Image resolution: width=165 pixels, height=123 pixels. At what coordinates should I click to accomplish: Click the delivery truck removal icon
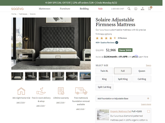[81, 91]
